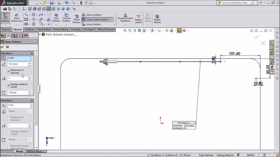Switch to the Sheet Metal tab

pyautogui.click(x=44, y=30)
